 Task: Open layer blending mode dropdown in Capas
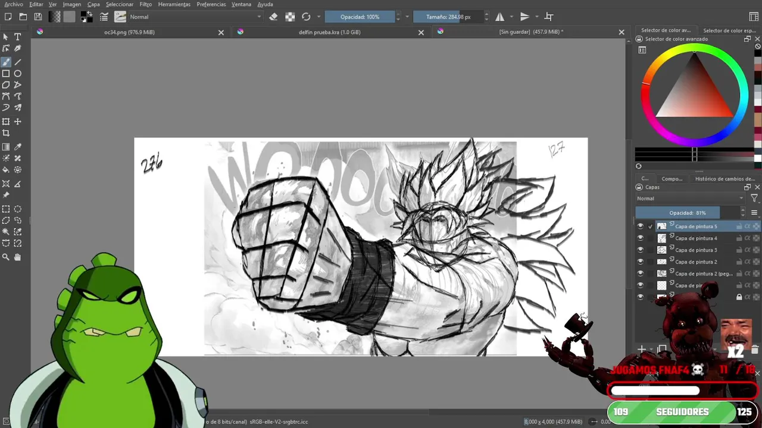[690, 199]
